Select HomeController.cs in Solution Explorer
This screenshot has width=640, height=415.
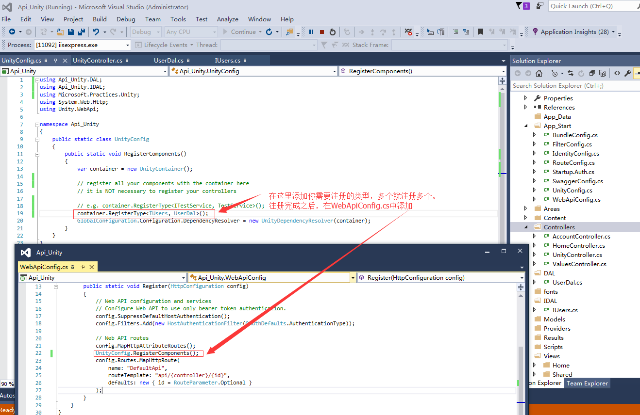tap(578, 246)
